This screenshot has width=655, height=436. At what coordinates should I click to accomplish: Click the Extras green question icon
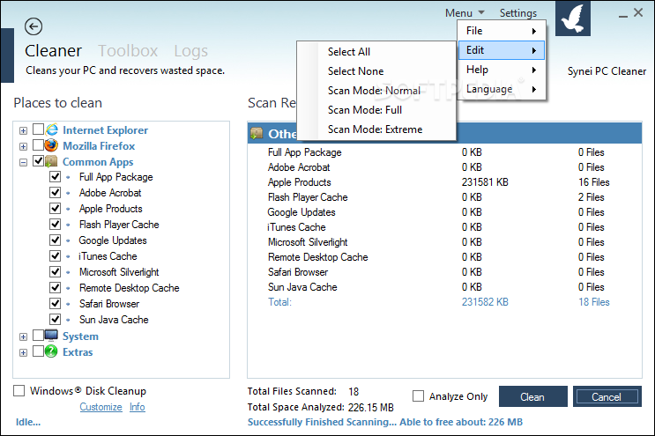click(51, 351)
